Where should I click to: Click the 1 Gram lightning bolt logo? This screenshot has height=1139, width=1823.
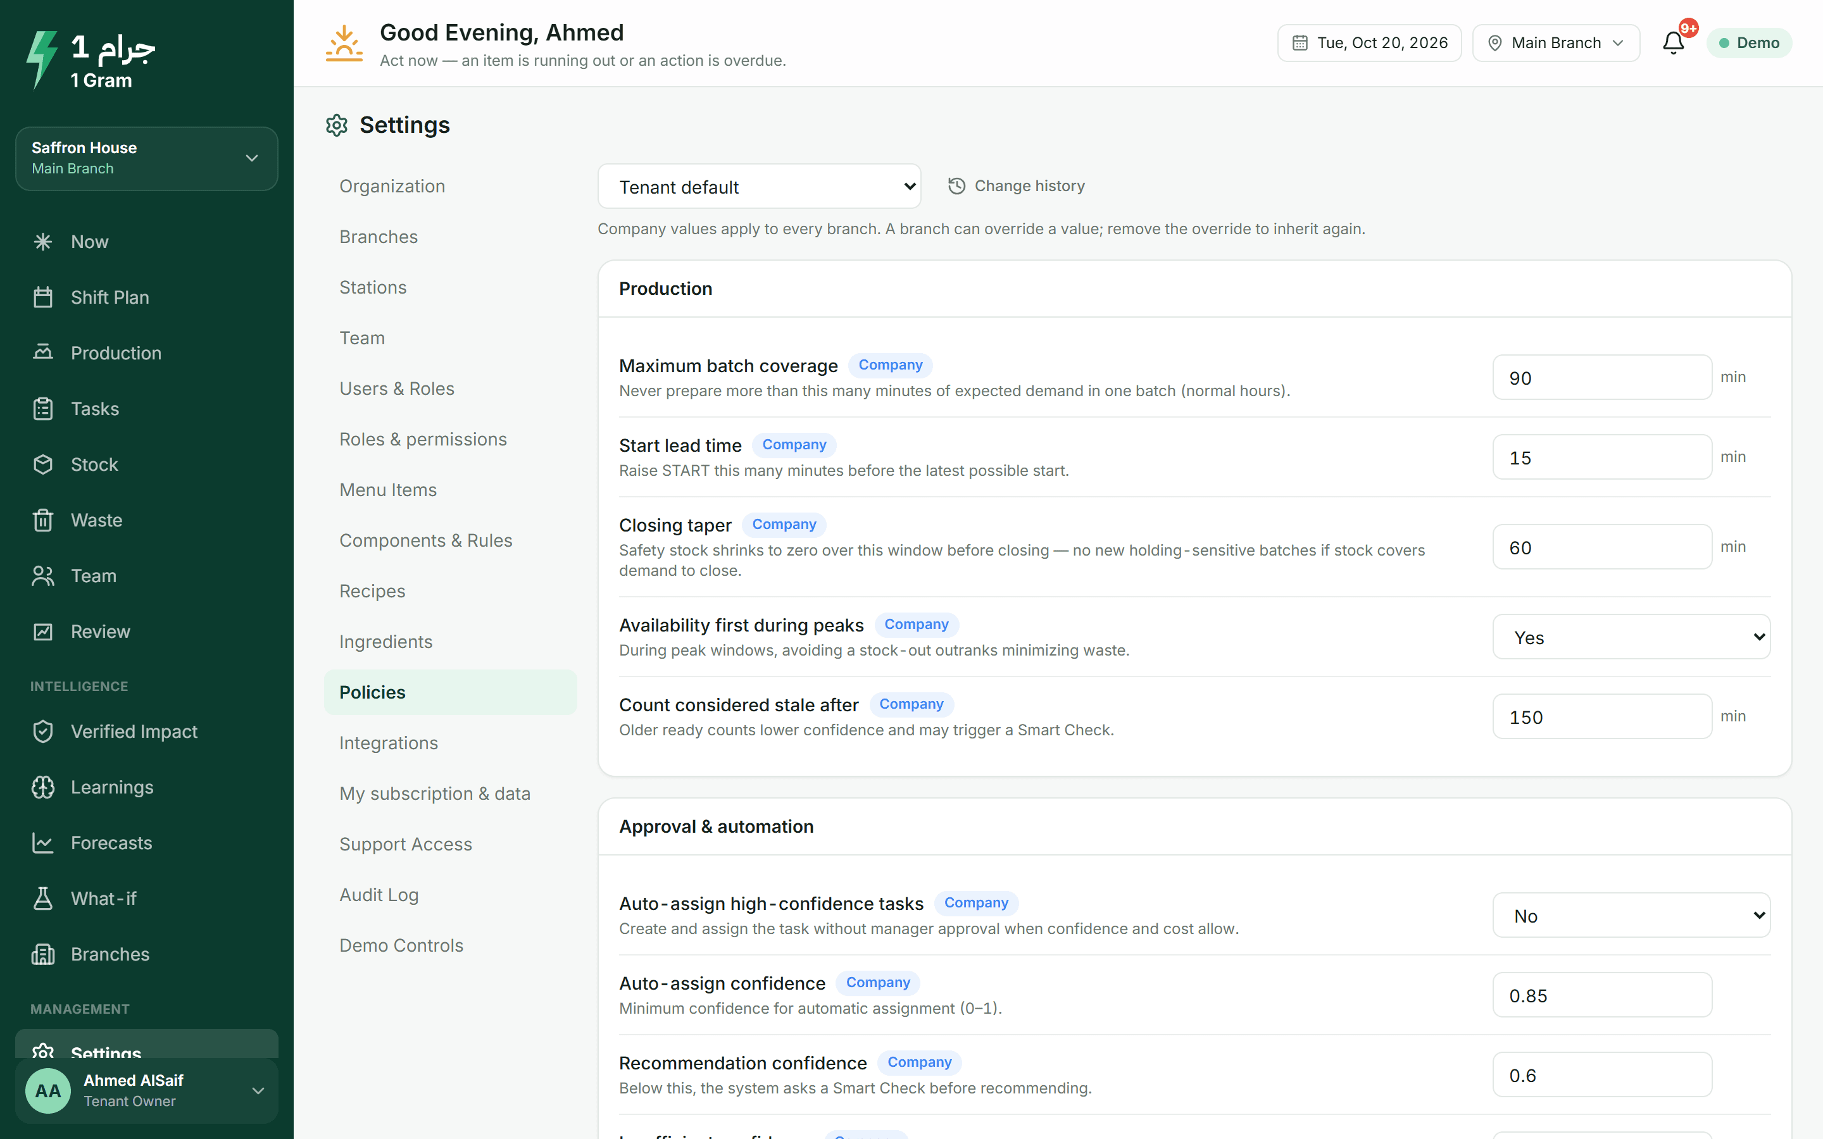click(x=42, y=59)
